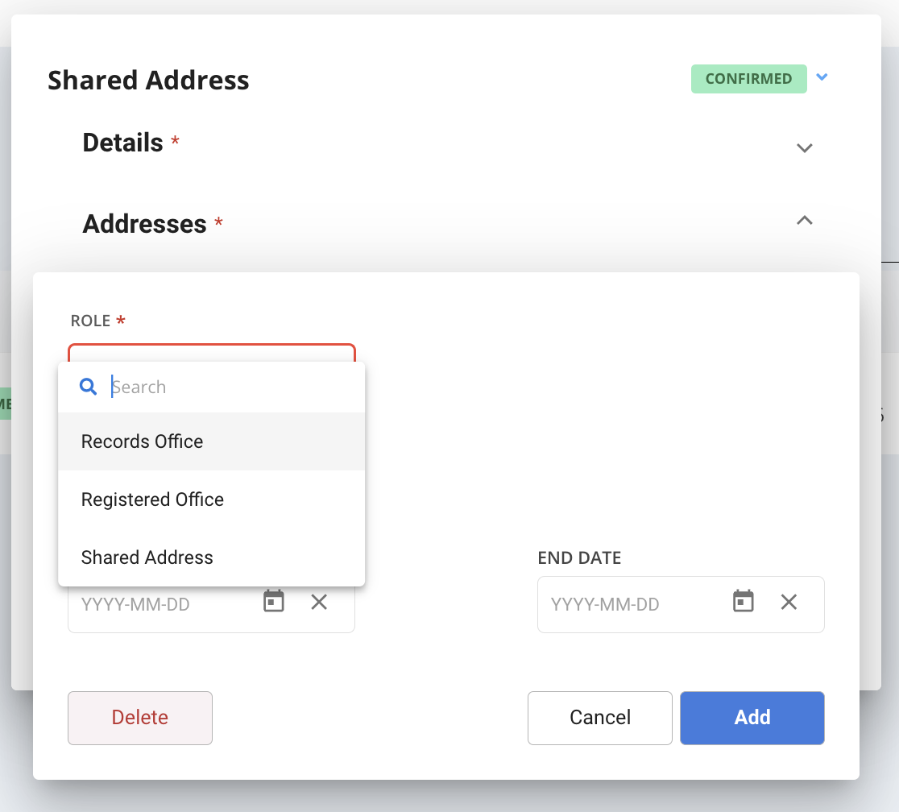The height and width of the screenshot is (812, 899).
Task: Open the start date calendar picker
Action: pos(273,601)
